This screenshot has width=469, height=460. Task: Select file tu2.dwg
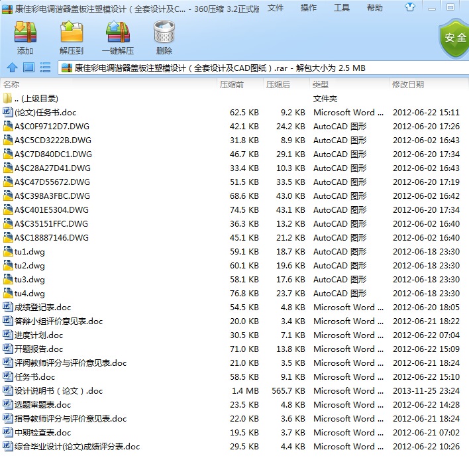pos(234,265)
